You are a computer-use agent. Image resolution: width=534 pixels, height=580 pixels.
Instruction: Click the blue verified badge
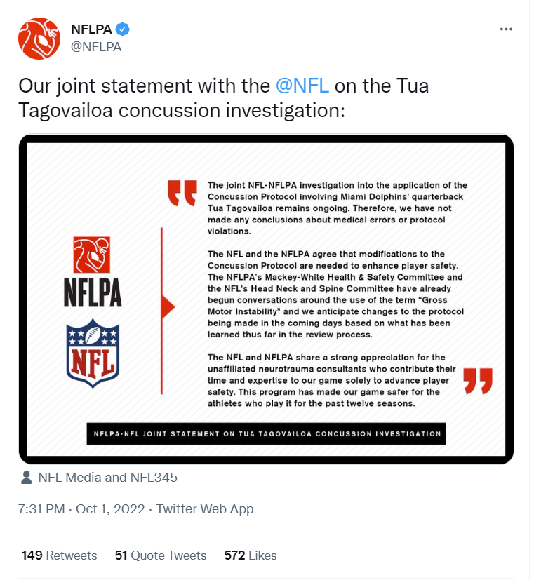click(x=123, y=29)
